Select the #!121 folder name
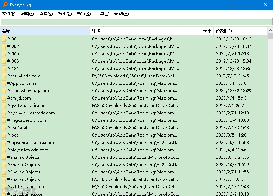273x196 pixels. click(x=13, y=68)
